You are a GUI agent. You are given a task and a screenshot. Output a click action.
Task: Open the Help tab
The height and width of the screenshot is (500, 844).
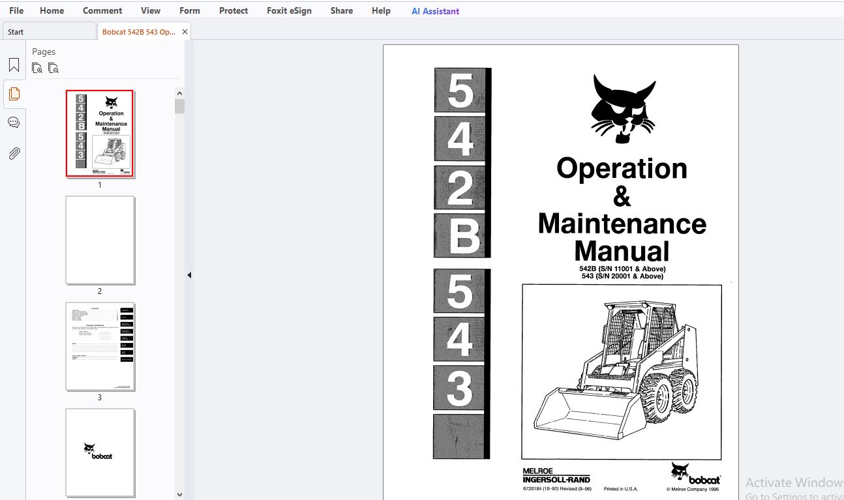(381, 10)
